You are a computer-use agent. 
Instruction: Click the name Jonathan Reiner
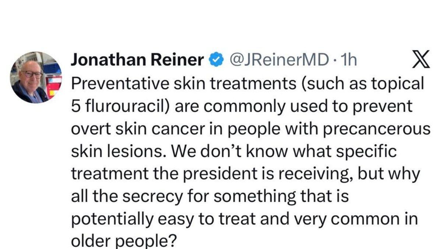pyautogui.click(x=138, y=59)
